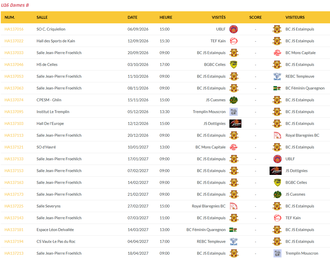This screenshot has height=259, width=330.
Task: Click the JS Cuesmes logo in match HA137074
Action: pyautogui.click(x=233, y=100)
